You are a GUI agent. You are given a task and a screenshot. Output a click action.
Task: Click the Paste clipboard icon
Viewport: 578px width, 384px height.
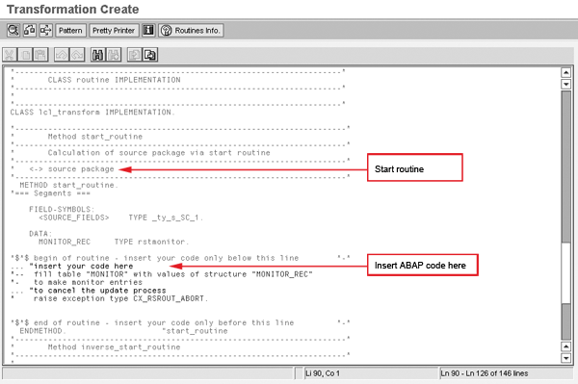pos(40,55)
